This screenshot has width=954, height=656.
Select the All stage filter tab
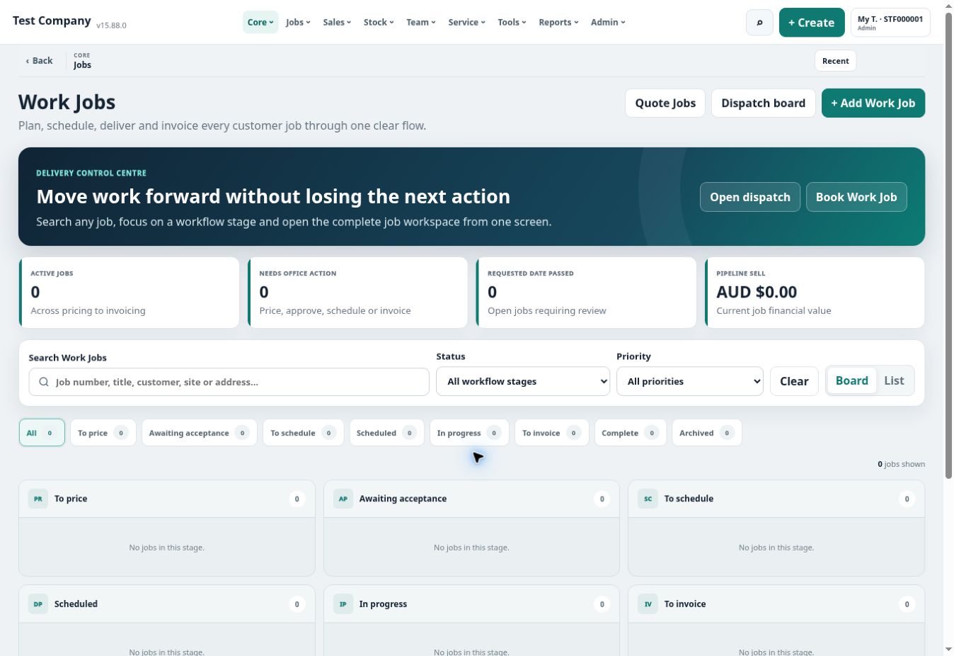[42, 433]
